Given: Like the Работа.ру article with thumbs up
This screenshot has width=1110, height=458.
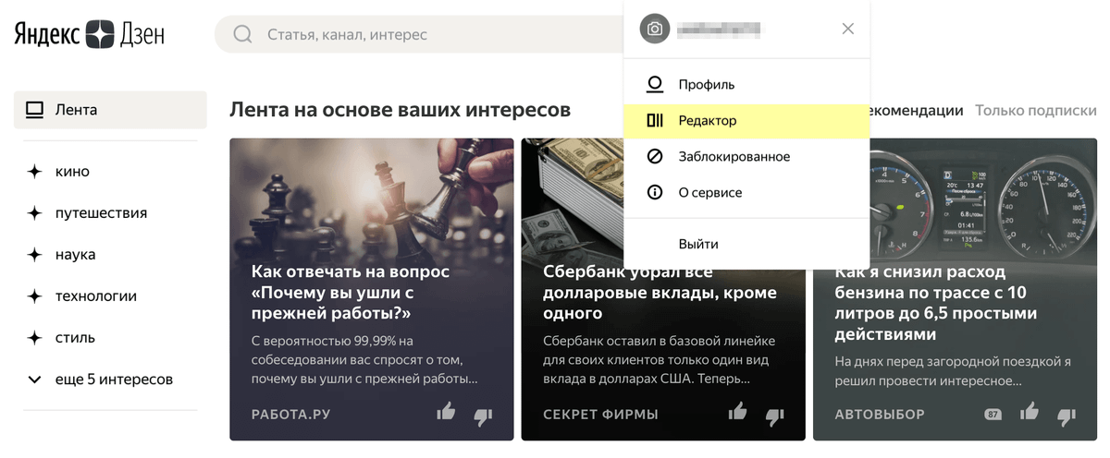Looking at the screenshot, I should (447, 412).
